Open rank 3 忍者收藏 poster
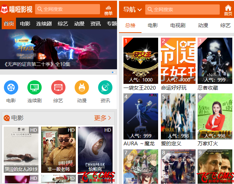 click(215, 61)
